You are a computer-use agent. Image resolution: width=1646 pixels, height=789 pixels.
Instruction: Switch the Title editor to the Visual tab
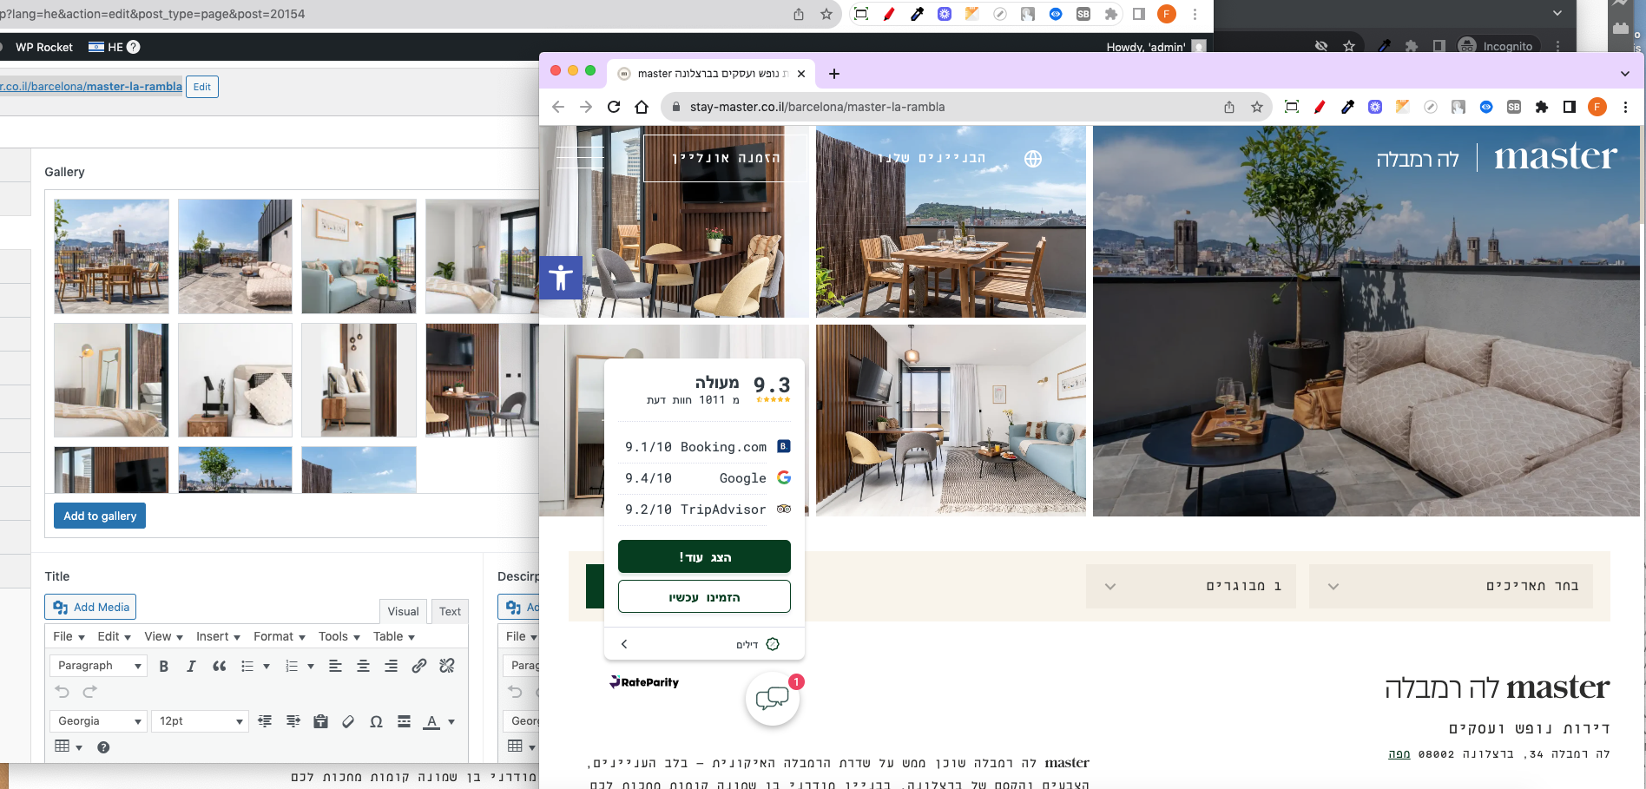tap(403, 611)
